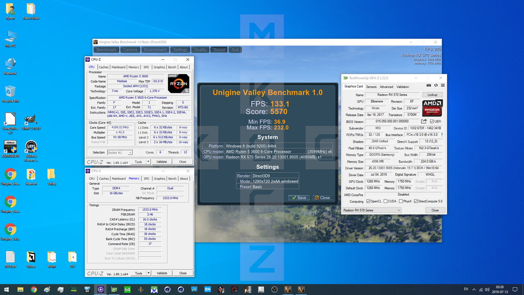
Task: Open LibreOffice 6.1 desktop shortcut
Action: pos(10,123)
